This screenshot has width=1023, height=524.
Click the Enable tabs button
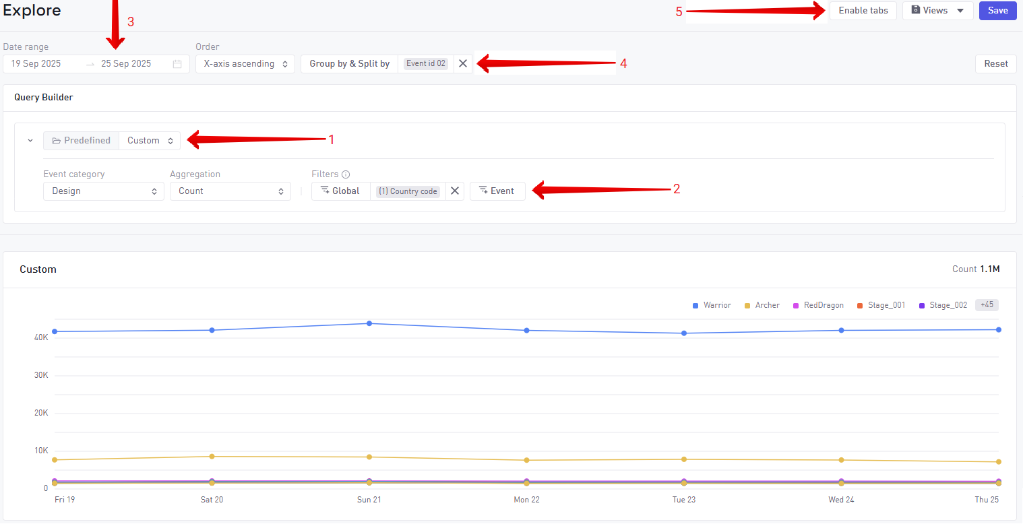coord(863,11)
